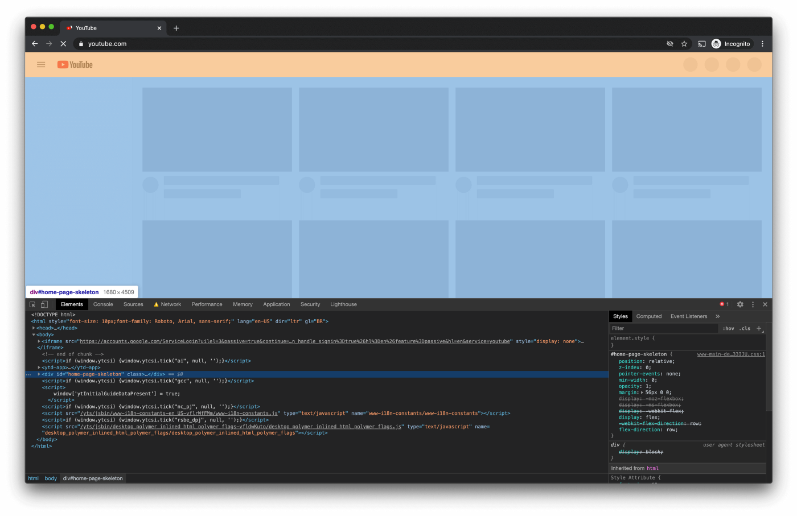Switch to the Console tab
This screenshot has width=797, height=516.
pyautogui.click(x=103, y=304)
